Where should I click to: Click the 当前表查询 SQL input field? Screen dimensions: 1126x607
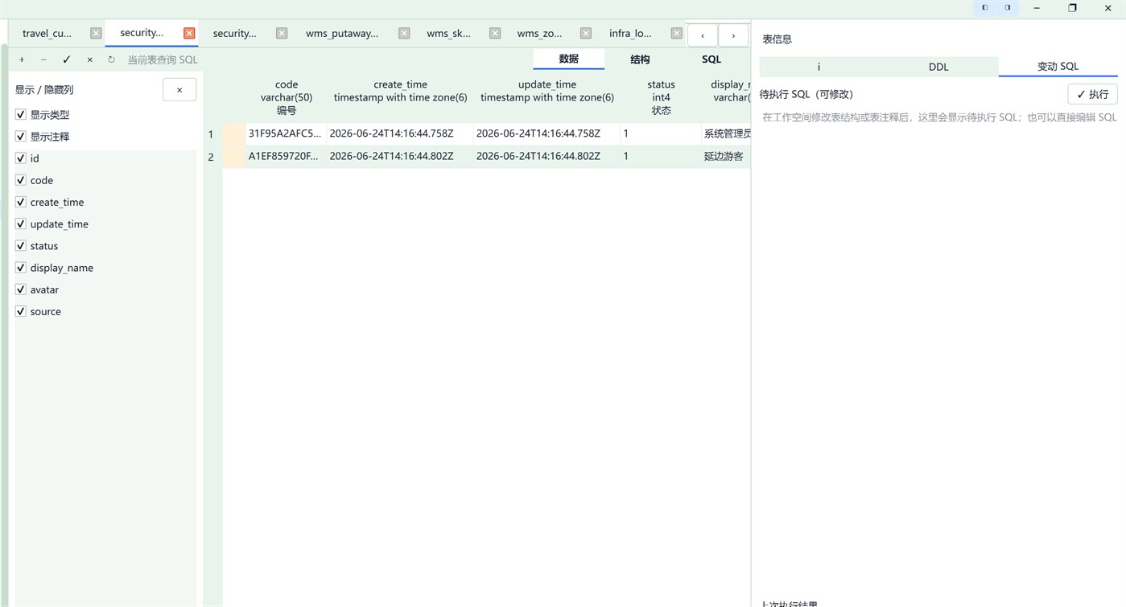163,59
